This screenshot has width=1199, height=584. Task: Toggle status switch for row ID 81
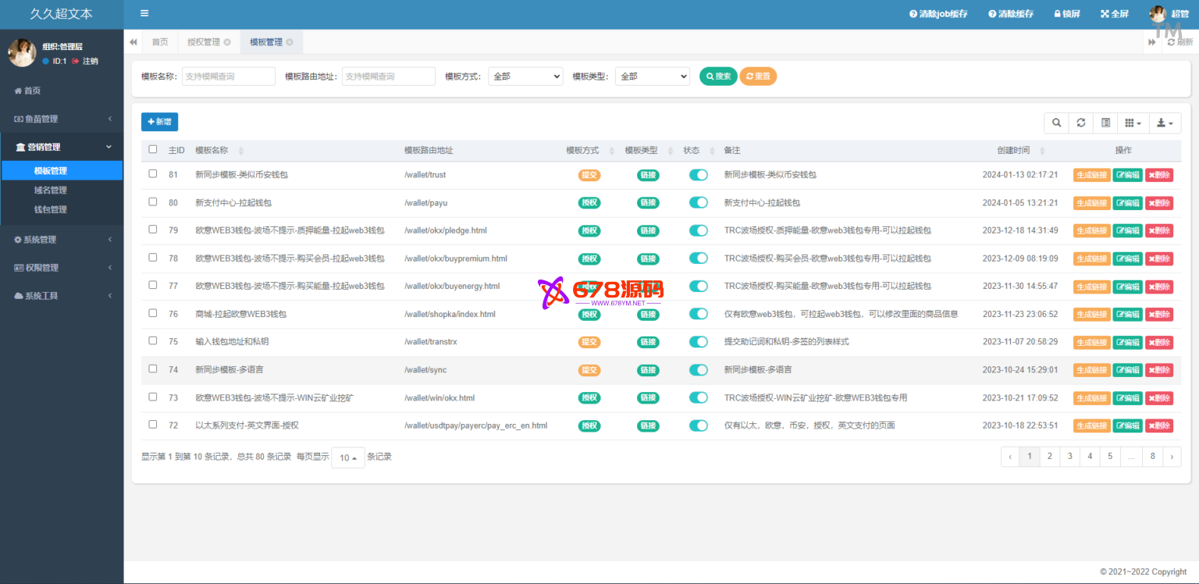[698, 175]
